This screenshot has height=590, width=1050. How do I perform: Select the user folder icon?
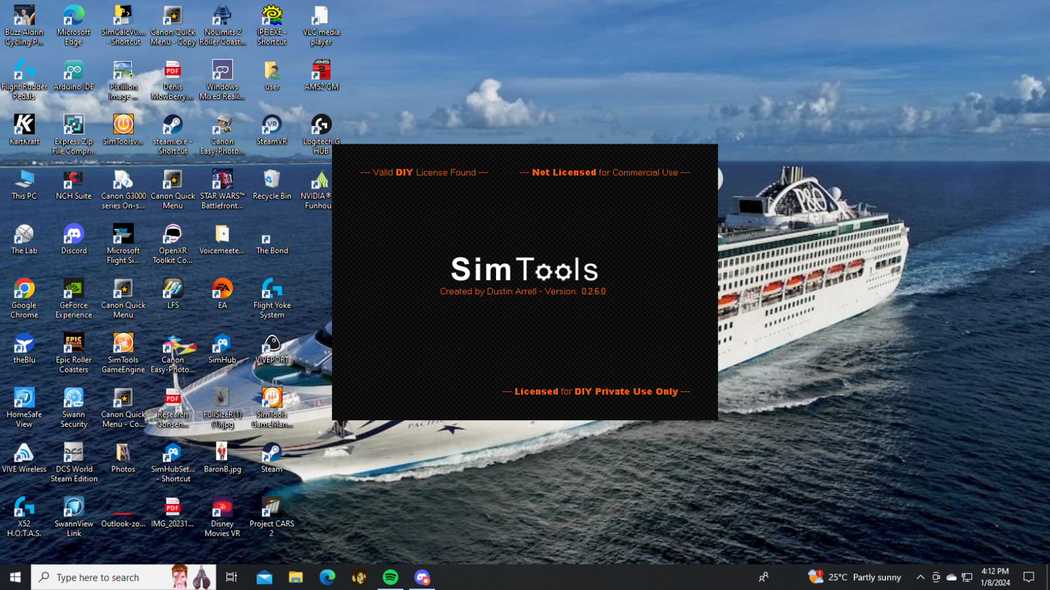(272, 75)
